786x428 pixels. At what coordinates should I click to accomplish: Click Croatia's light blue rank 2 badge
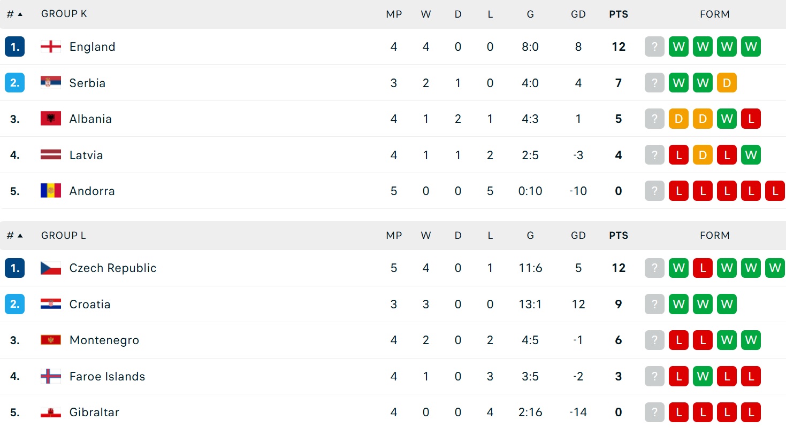(x=14, y=304)
